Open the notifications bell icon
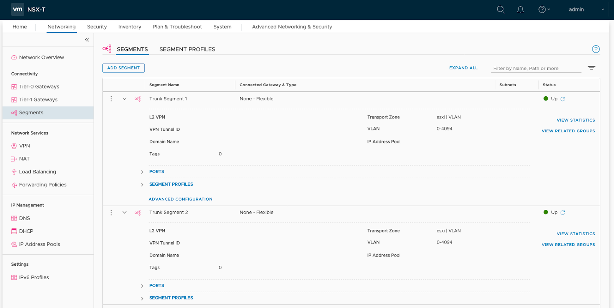614x308 pixels. (520, 10)
